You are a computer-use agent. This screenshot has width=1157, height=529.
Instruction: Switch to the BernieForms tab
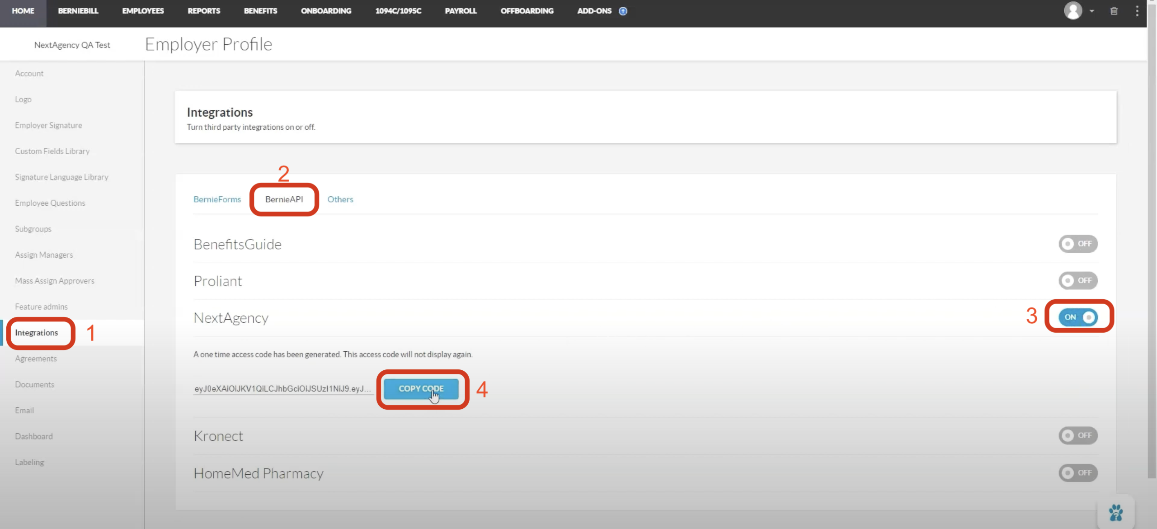217,199
